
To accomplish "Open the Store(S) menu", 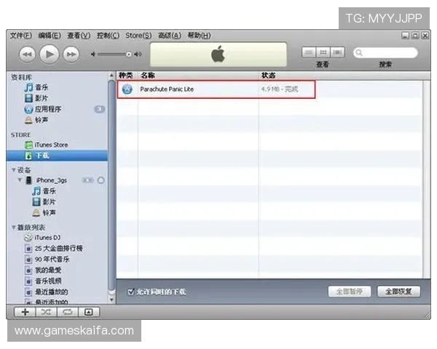I will [x=138, y=36].
